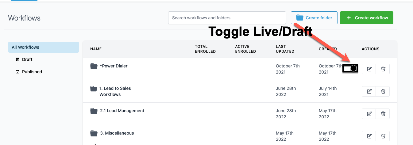Open the *Power Dialer folder

coord(114,66)
